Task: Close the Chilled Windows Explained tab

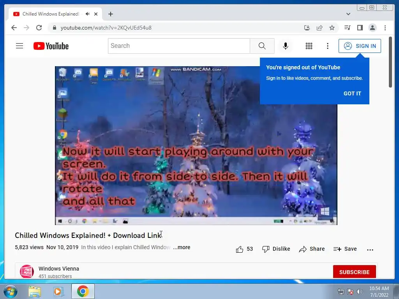Action: tap(96, 14)
